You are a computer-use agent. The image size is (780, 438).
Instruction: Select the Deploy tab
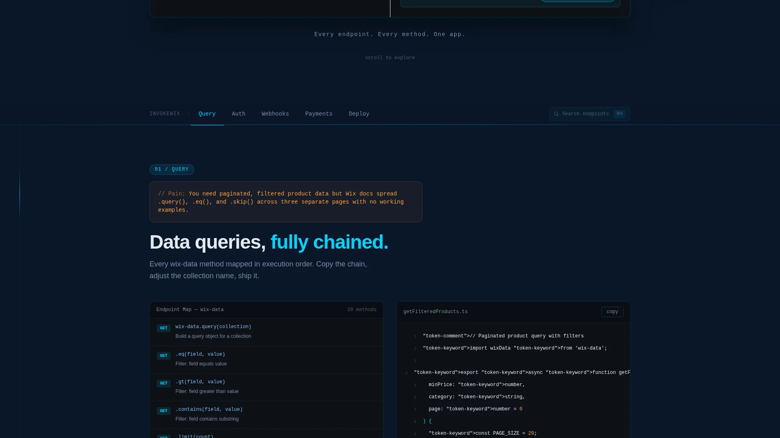[359, 114]
